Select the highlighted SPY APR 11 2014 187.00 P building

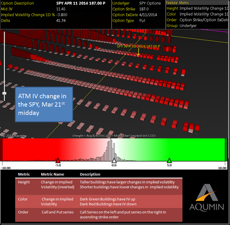[x=138, y=55]
